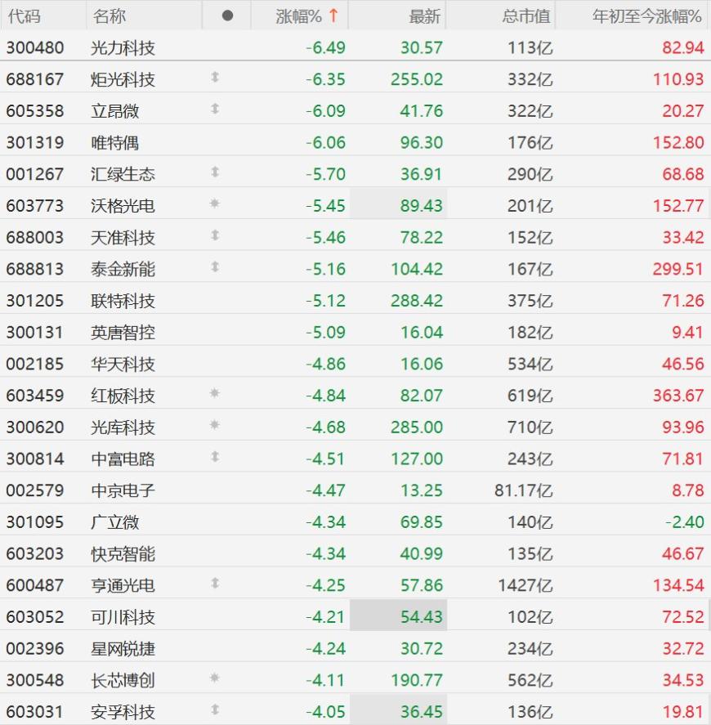Click marker icon in 泰金新能 row

pos(214,267)
